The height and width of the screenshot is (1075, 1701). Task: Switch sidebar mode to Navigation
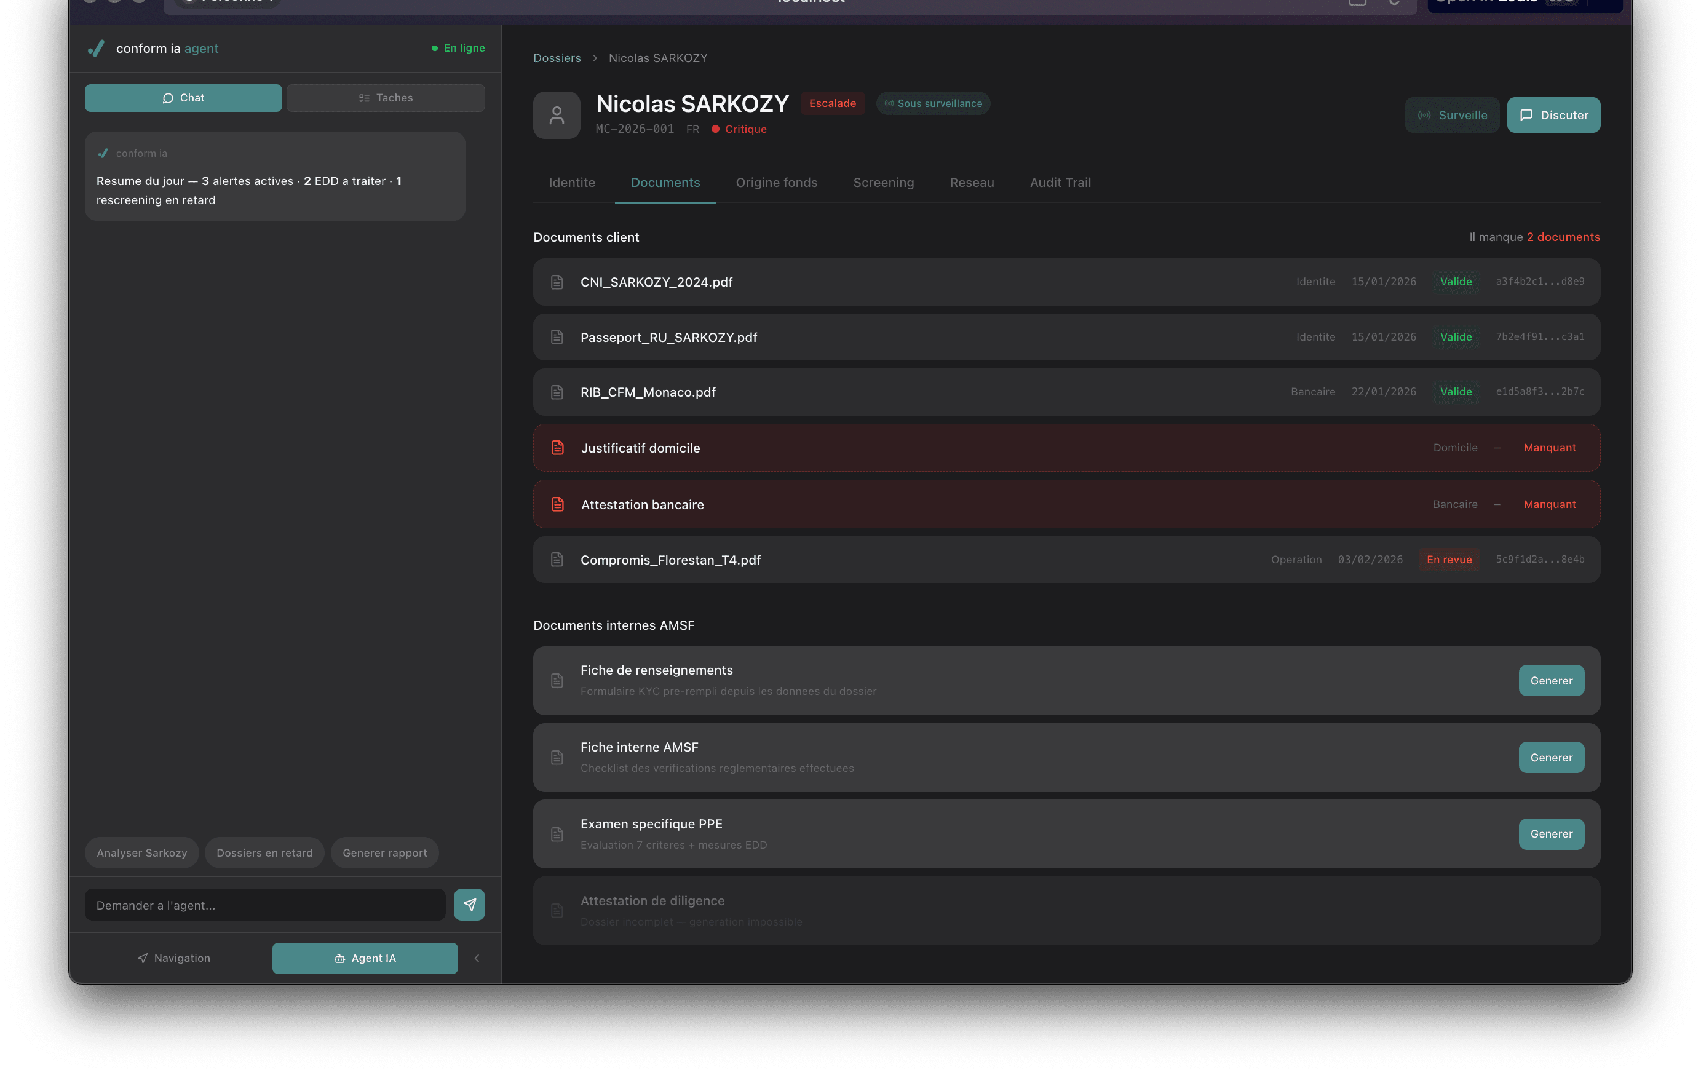(x=173, y=958)
